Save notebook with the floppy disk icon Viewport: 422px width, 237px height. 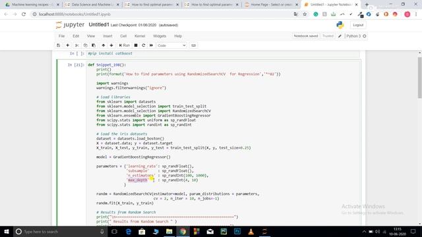click(59, 45)
